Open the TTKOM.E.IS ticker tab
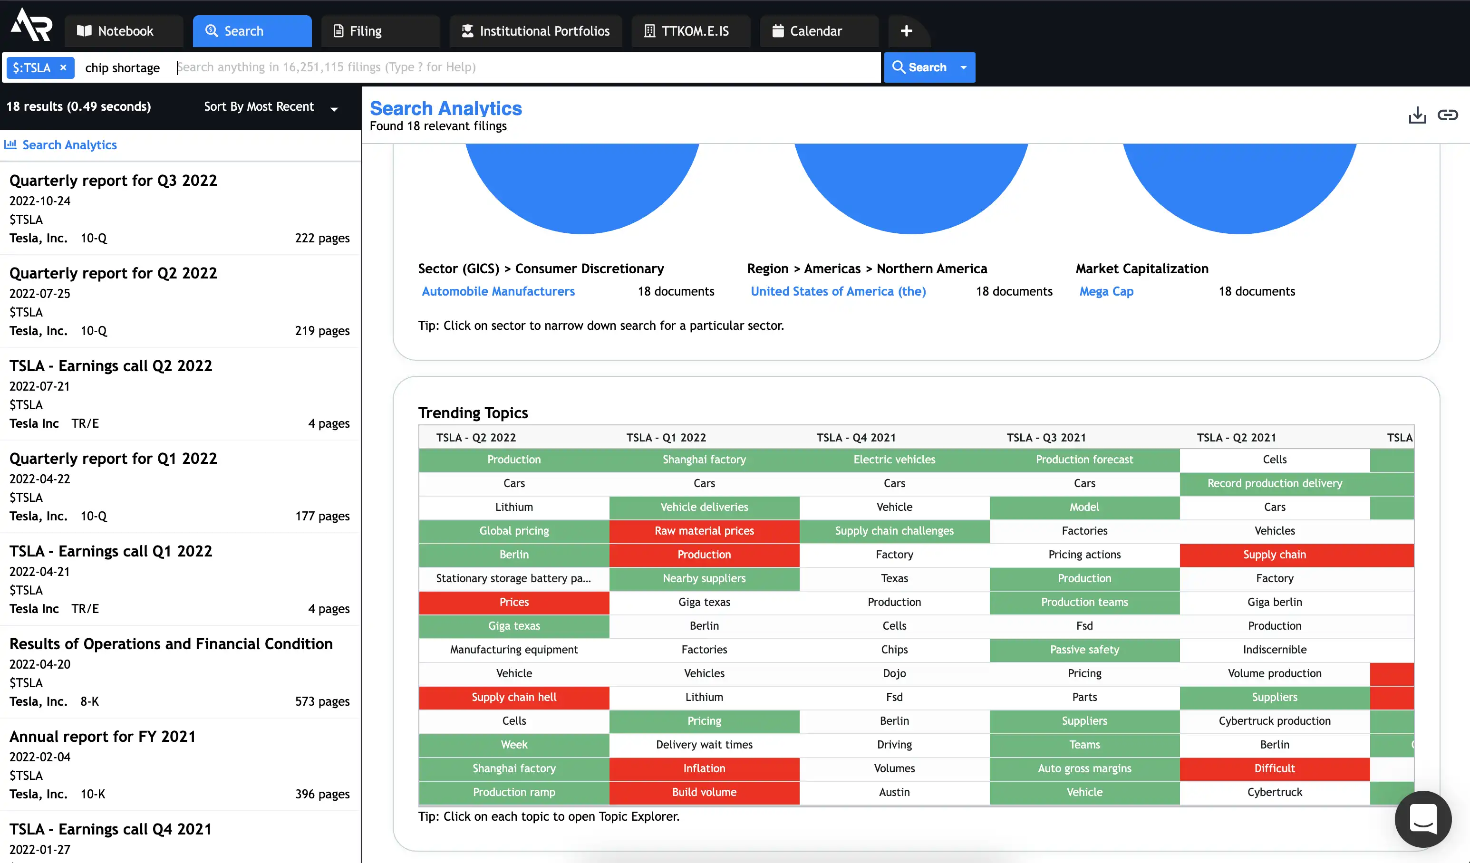Image resolution: width=1470 pixels, height=863 pixels. click(690, 31)
